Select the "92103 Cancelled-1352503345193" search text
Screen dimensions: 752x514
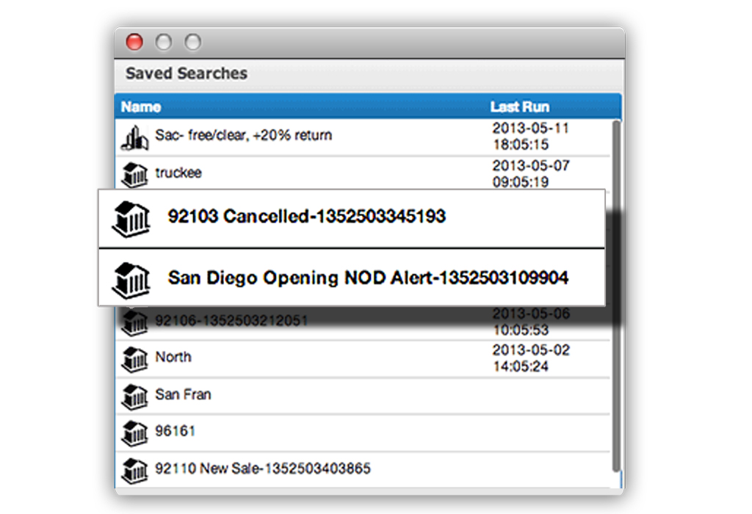pos(306,217)
